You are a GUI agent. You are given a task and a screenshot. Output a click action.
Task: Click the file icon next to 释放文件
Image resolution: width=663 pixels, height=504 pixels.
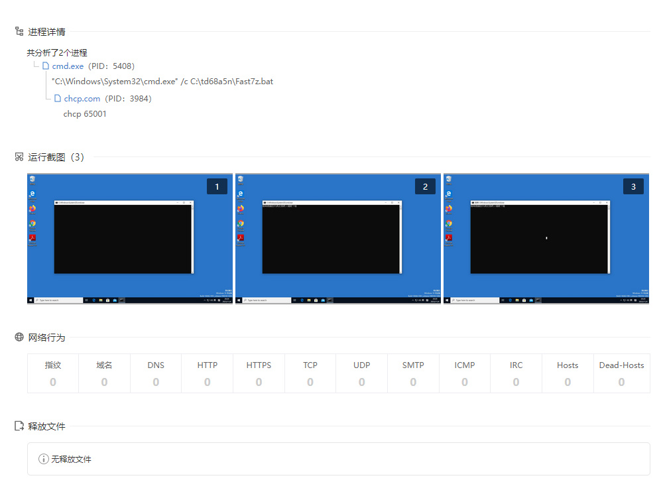coord(19,426)
